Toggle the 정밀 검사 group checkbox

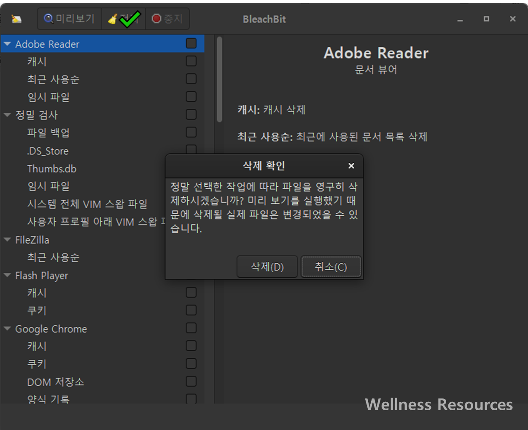coord(191,114)
